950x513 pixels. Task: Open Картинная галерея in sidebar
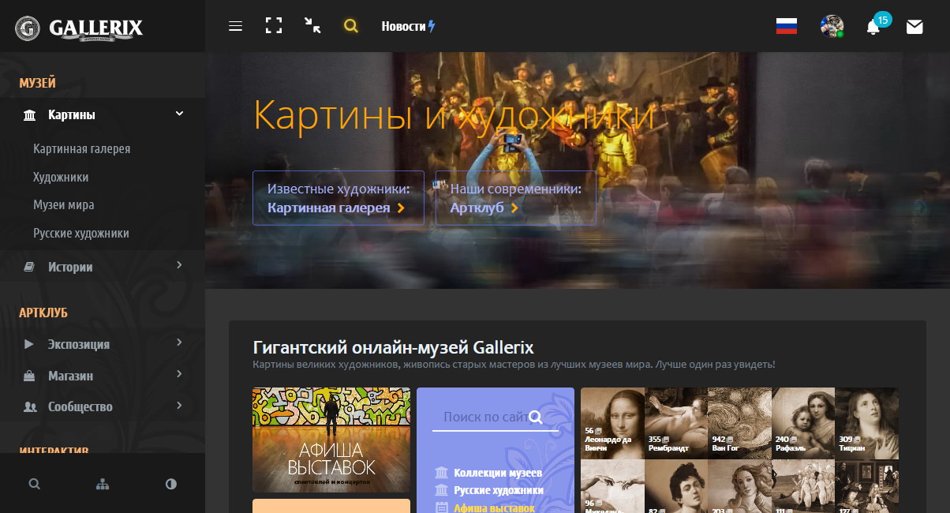tap(82, 148)
